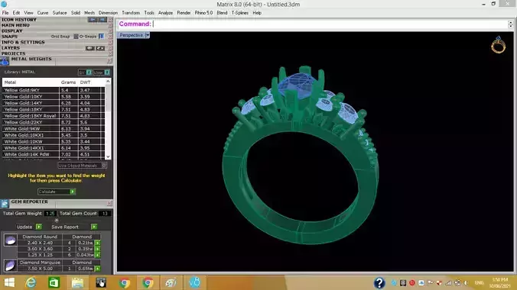Expand the Layers section

click(11, 48)
